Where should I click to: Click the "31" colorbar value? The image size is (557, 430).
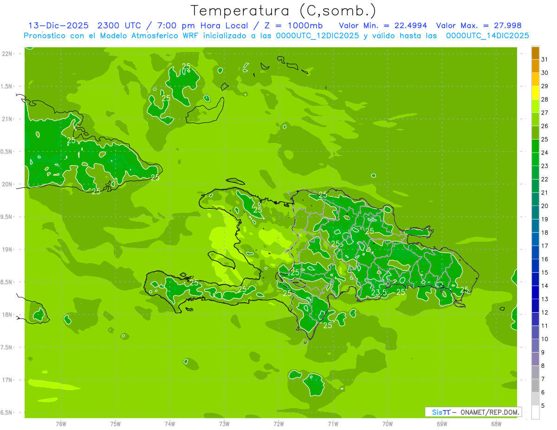click(545, 59)
